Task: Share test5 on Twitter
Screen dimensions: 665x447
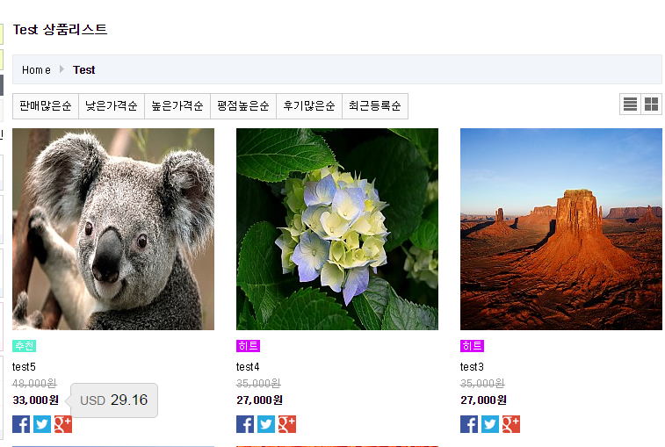Action: (x=42, y=424)
